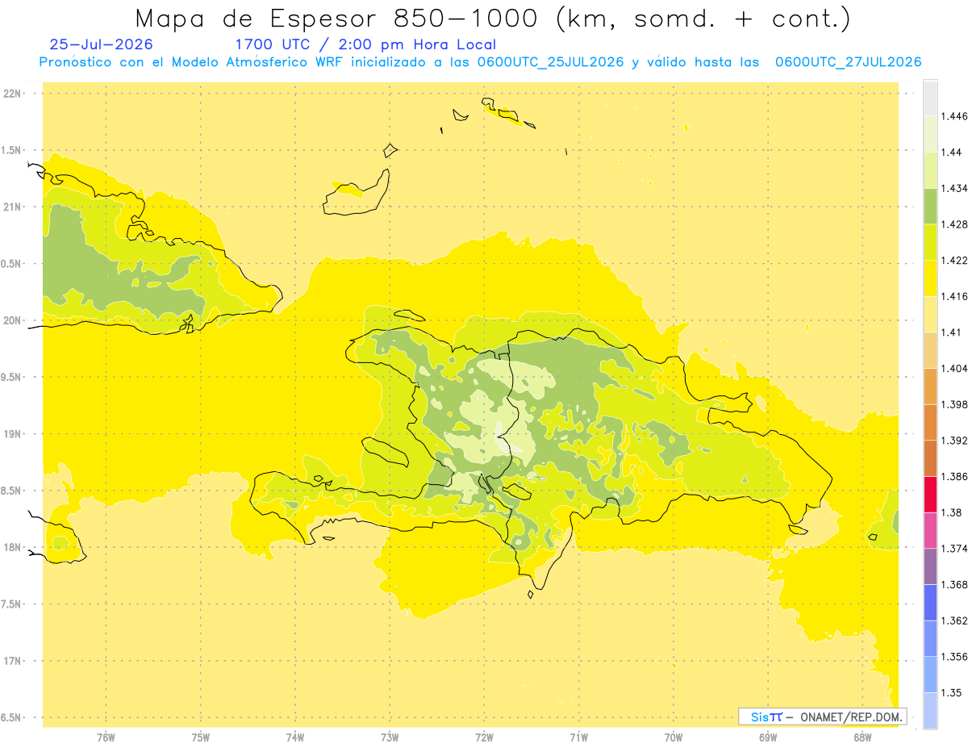Click the legend value 1.386
Screen dimensions: 968x748
point(956,477)
